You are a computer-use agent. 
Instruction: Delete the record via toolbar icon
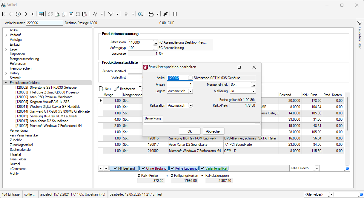(x=85, y=14)
